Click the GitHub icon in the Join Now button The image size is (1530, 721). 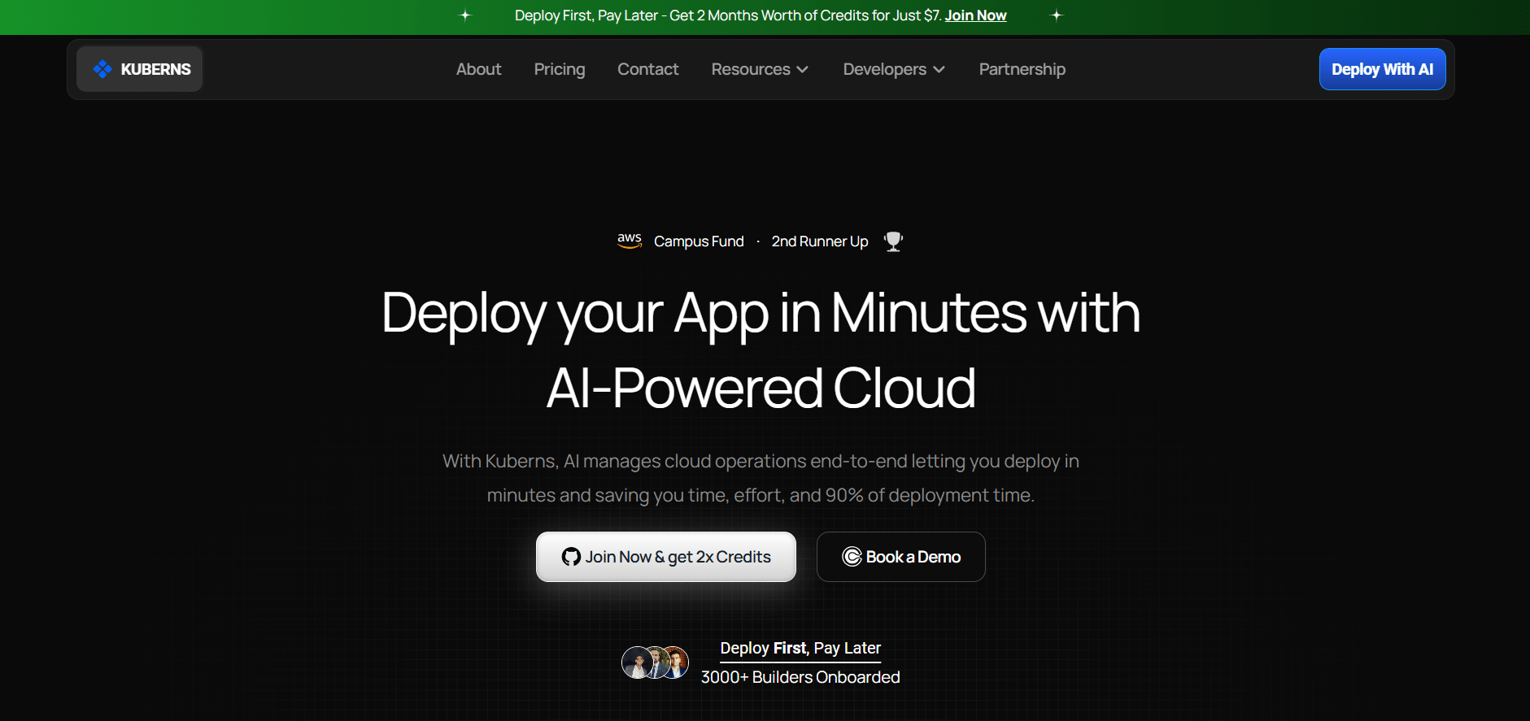[x=571, y=557]
